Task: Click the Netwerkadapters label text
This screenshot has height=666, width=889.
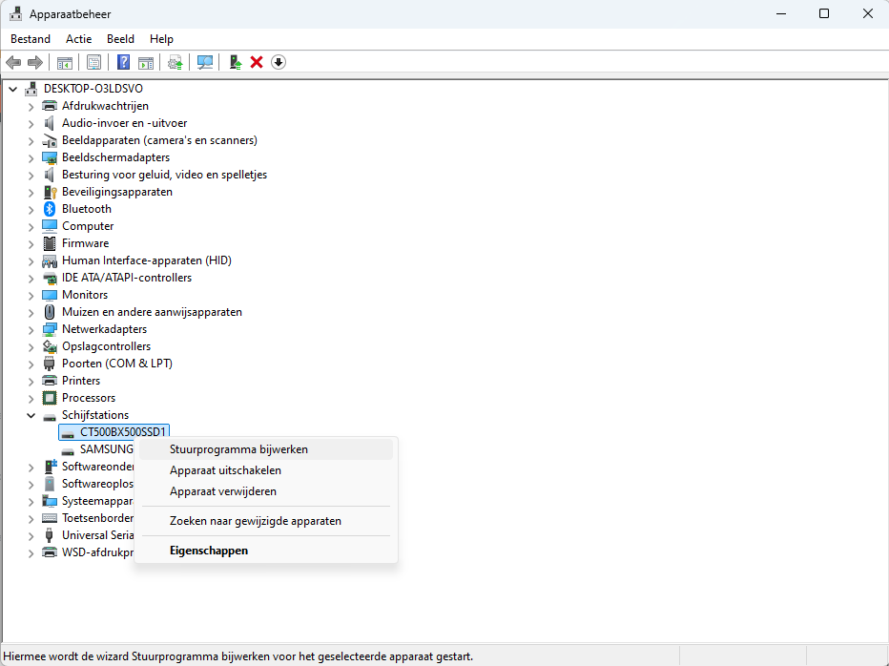Action: click(104, 329)
